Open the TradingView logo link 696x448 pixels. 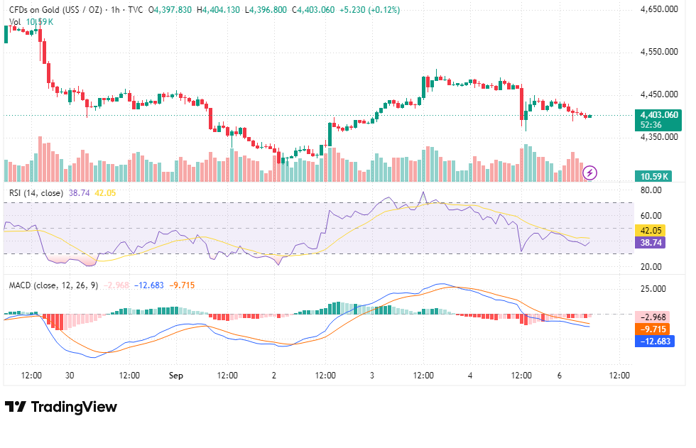coord(61,407)
